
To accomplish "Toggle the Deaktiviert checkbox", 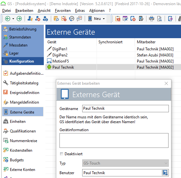I will click(x=61, y=154).
